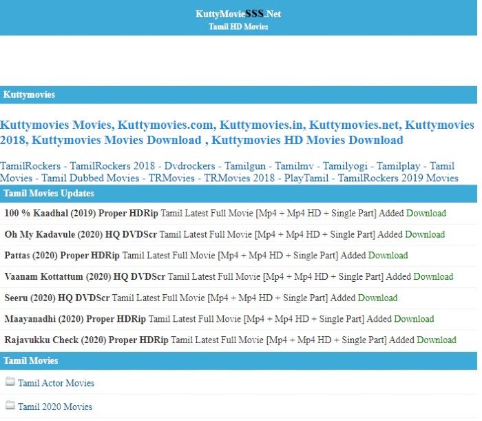
Task: Open the Dvdrockers link
Action: tap(189, 166)
